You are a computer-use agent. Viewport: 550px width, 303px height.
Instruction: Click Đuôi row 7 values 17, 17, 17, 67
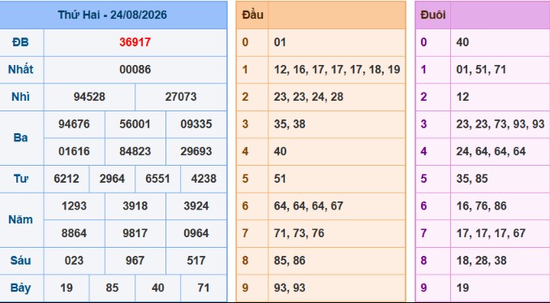point(491,233)
